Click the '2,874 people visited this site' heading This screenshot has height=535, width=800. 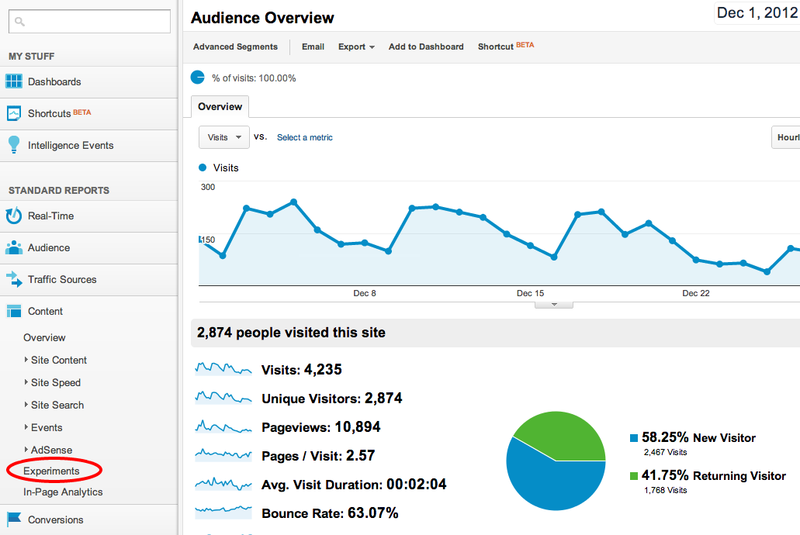291,333
